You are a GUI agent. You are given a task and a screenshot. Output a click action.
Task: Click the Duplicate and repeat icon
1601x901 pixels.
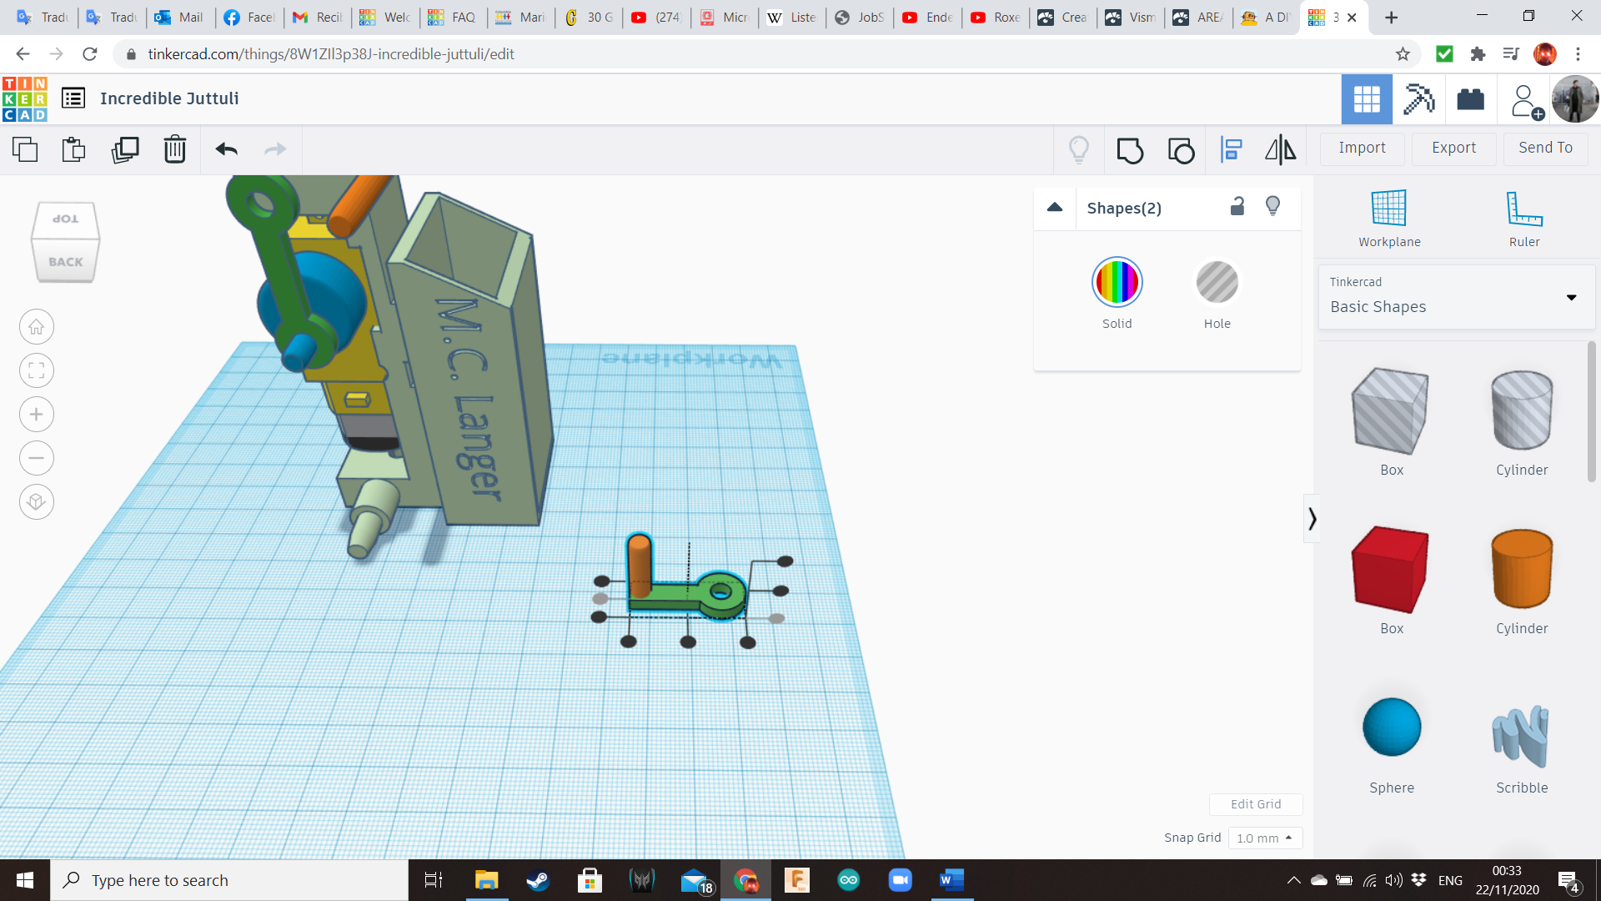(125, 150)
